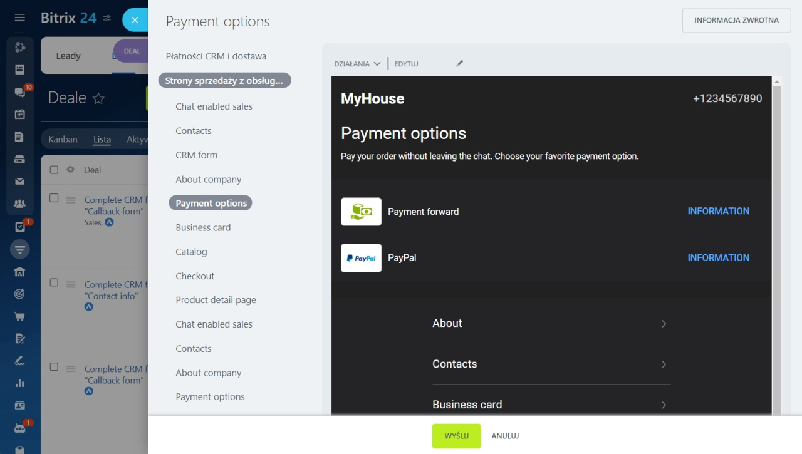Image resolution: width=802 pixels, height=454 pixels.
Task: Open the tasks icon with badge 1
Action: point(20,227)
